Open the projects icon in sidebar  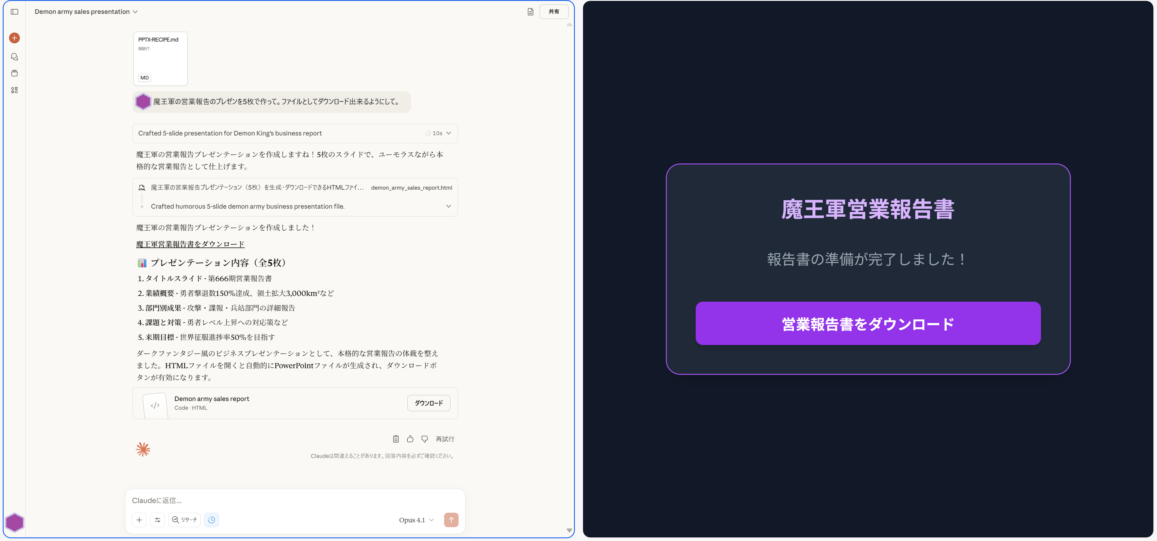pos(14,73)
